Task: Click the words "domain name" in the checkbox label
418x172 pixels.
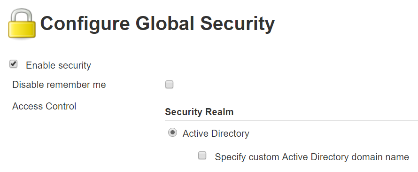Action: (380, 157)
